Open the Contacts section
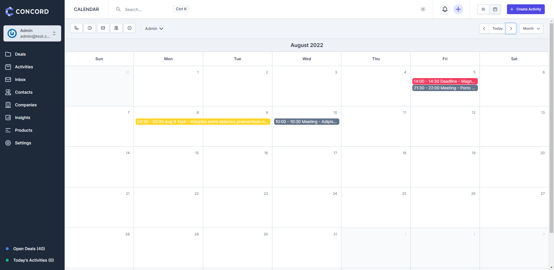 32,92
